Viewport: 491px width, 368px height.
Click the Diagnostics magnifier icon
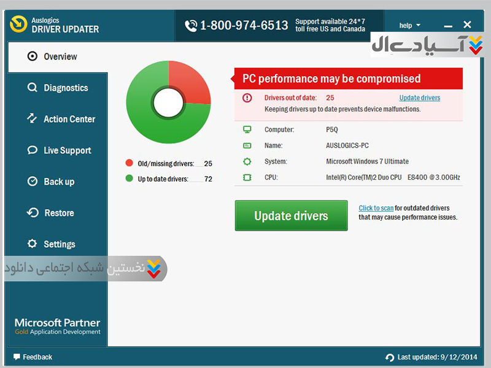tap(33, 88)
